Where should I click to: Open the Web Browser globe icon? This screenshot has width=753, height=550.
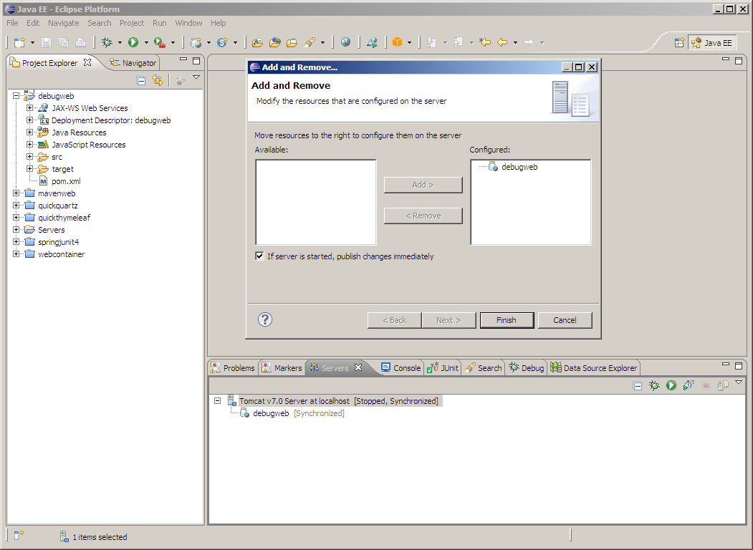346,42
